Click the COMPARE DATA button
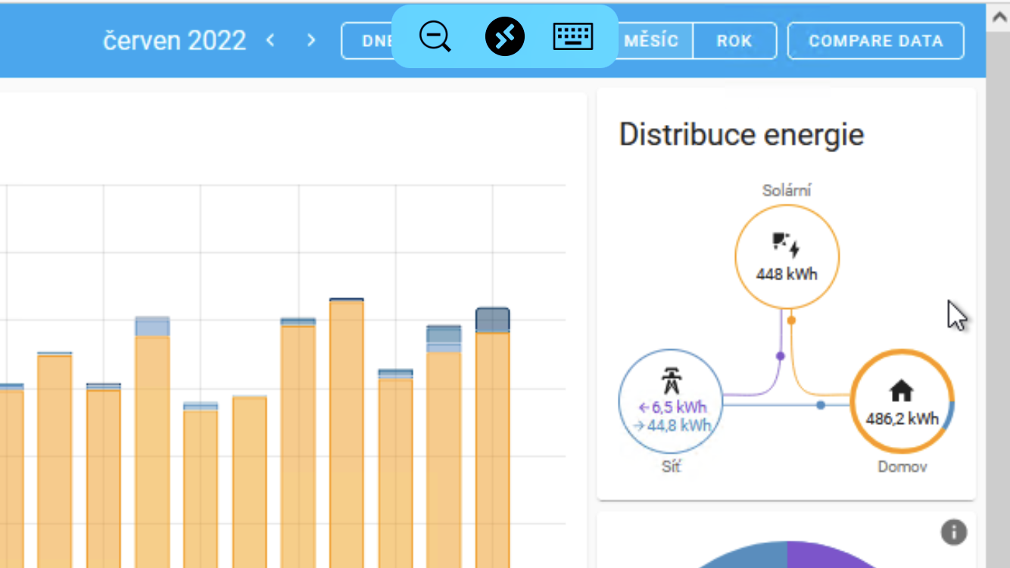The width and height of the screenshot is (1010, 568). pyautogui.click(x=875, y=41)
